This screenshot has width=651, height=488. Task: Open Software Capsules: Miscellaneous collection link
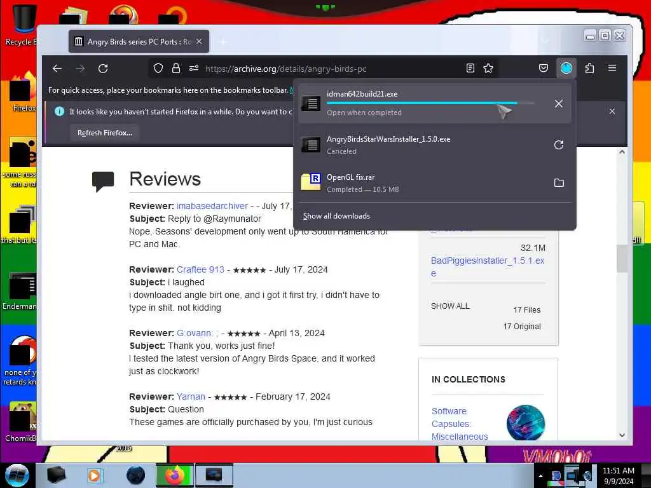(460, 424)
